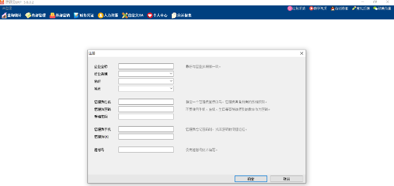Focus the 重输密码 re-enter password field
This screenshot has height=186, width=394.
pyautogui.click(x=146, y=117)
